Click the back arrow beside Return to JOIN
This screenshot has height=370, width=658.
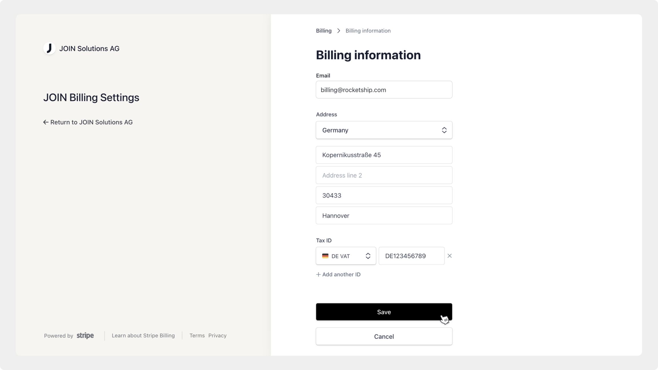click(x=46, y=122)
